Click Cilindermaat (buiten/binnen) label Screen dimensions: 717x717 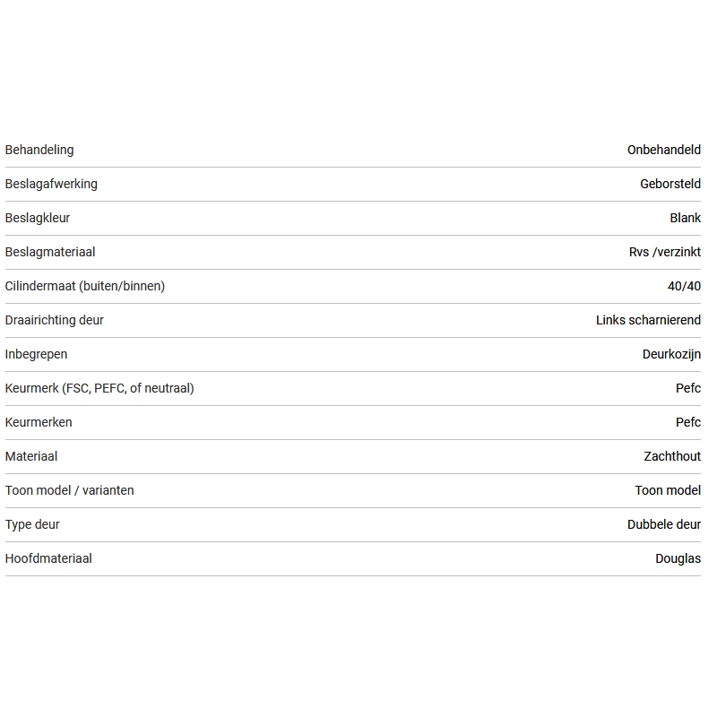click(x=85, y=286)
